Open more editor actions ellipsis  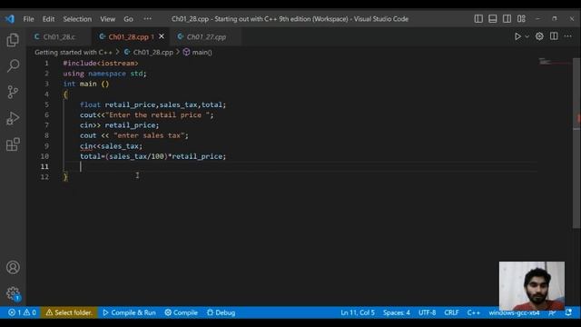point(567,36)
